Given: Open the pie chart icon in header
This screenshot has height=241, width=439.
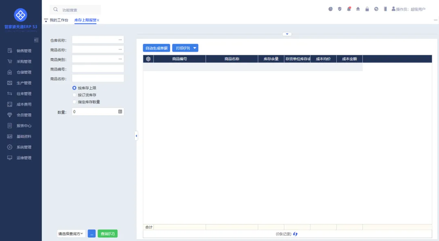Looking at the screenshot, I should tap(330, 9).
